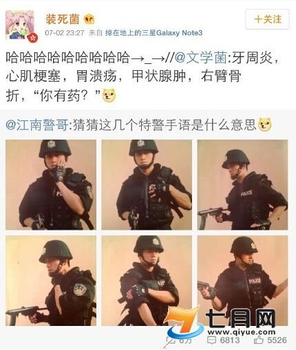
Task: Click the red verification badge on avatar
Action: click(x=32, y=37)
